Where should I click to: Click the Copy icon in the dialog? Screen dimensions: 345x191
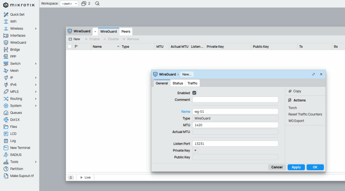pos(290,91)
